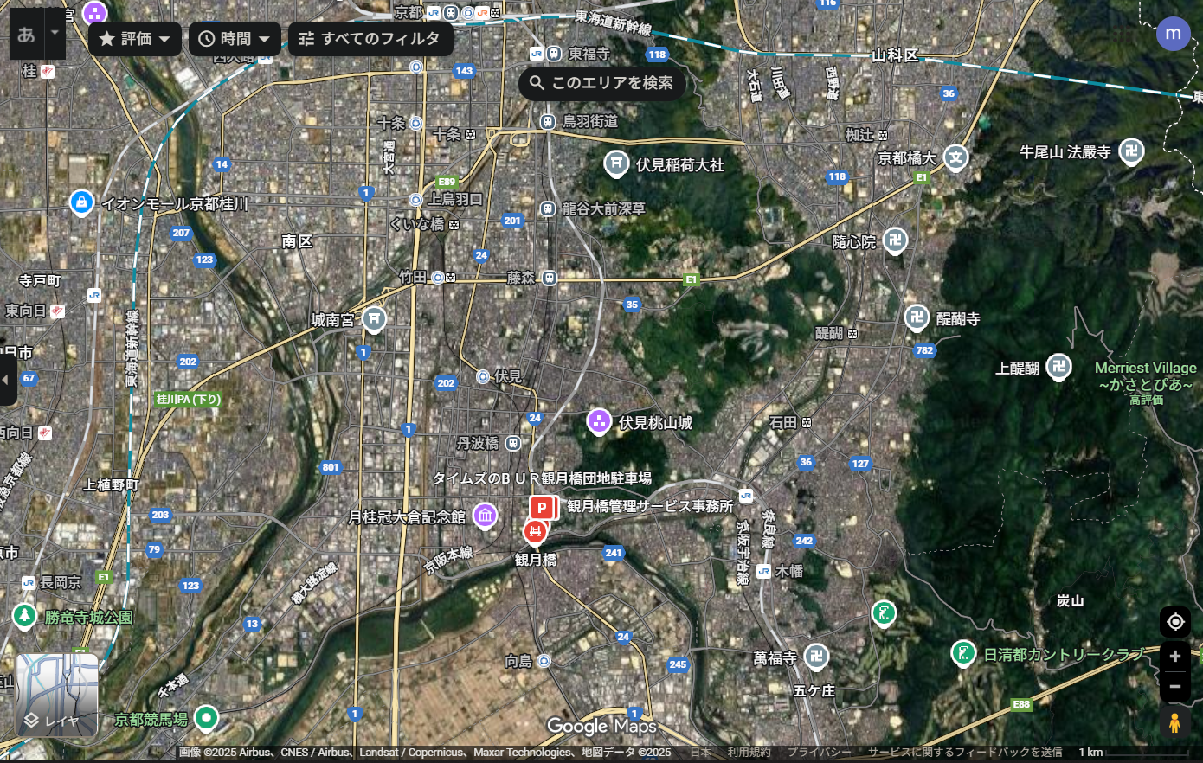Viewport: 1203px width, 763px height.
Task: Click the 伏見稲荷大社 shrine marker
Action: click(616, 163)
